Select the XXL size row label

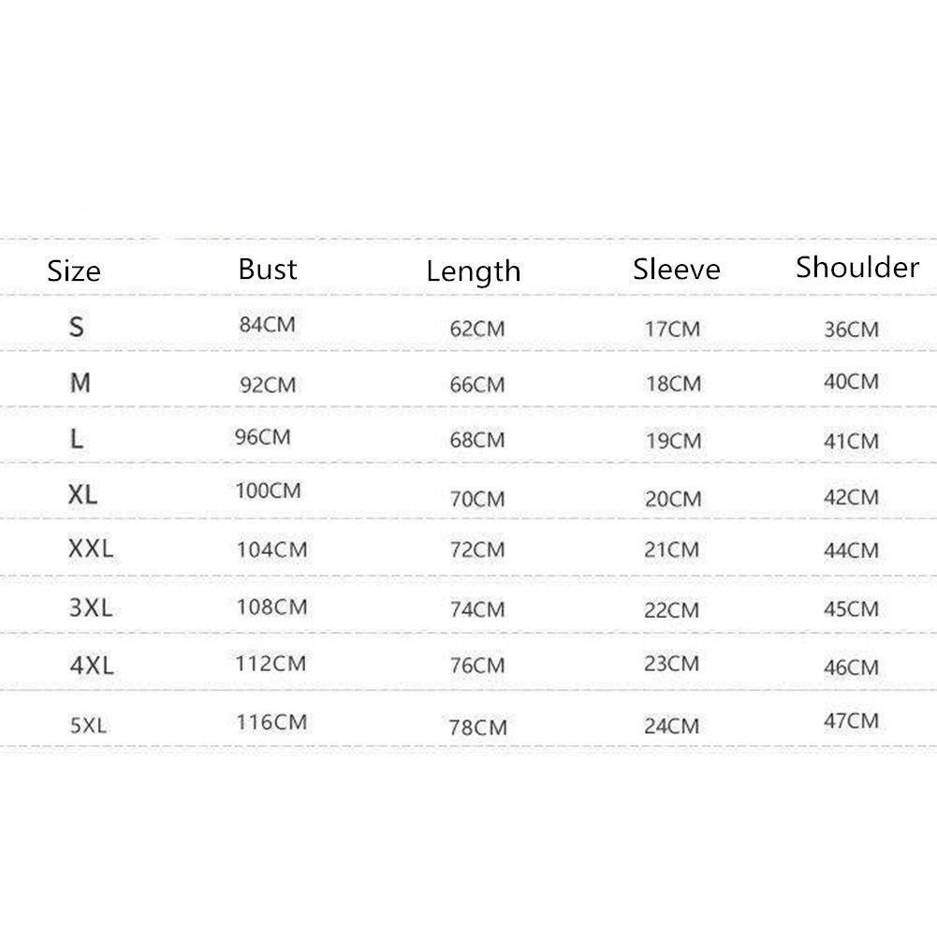(x=91, y=549)
